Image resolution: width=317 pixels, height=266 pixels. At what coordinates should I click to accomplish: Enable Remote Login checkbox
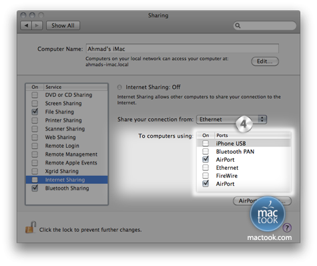[35, 146]
